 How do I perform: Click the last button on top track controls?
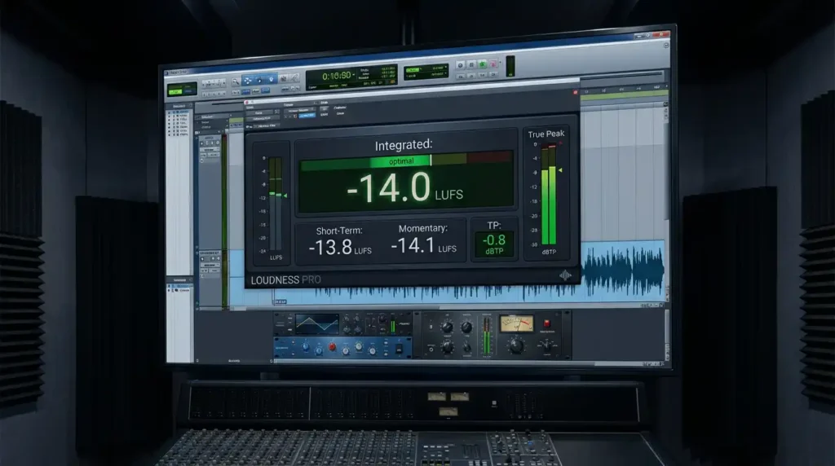click(217, 143)
